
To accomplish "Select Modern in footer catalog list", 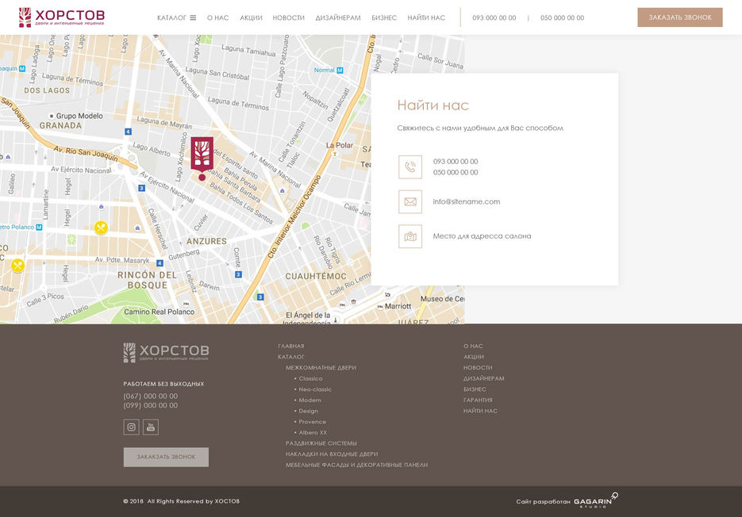I will (x=310, y=400).
